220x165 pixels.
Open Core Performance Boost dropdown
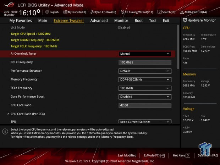145,97
